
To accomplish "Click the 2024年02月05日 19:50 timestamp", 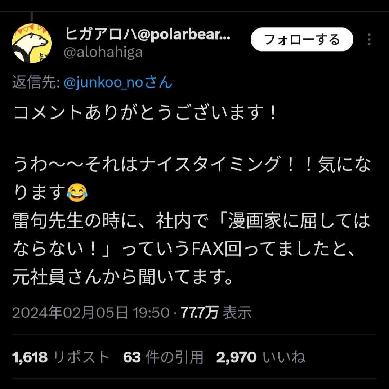I will (x=91, y=312).
